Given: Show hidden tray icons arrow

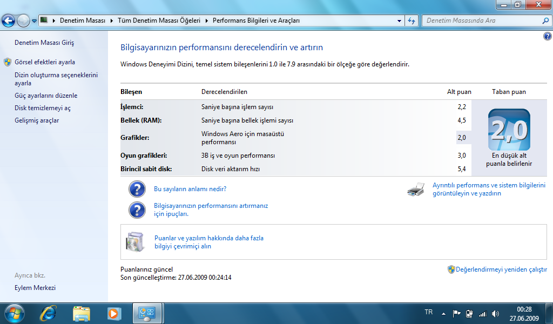Looking at the screenshot, I should tap(444, 313).
